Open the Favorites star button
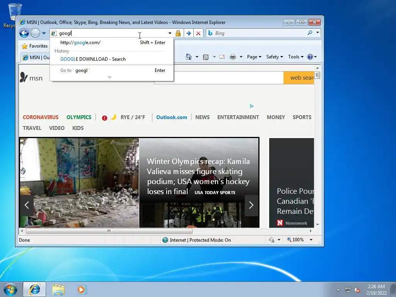Screen dimensions: 396x297 point(34,46)
